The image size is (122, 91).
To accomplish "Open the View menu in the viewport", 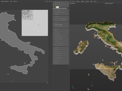I will point(73,1).
